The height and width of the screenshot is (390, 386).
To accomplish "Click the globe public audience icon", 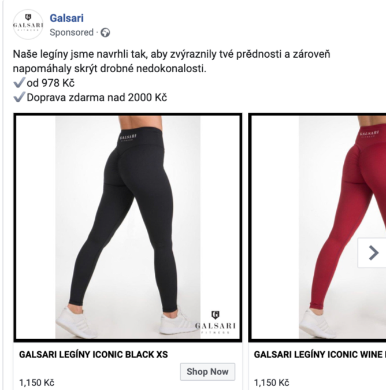I will (105, 33).
